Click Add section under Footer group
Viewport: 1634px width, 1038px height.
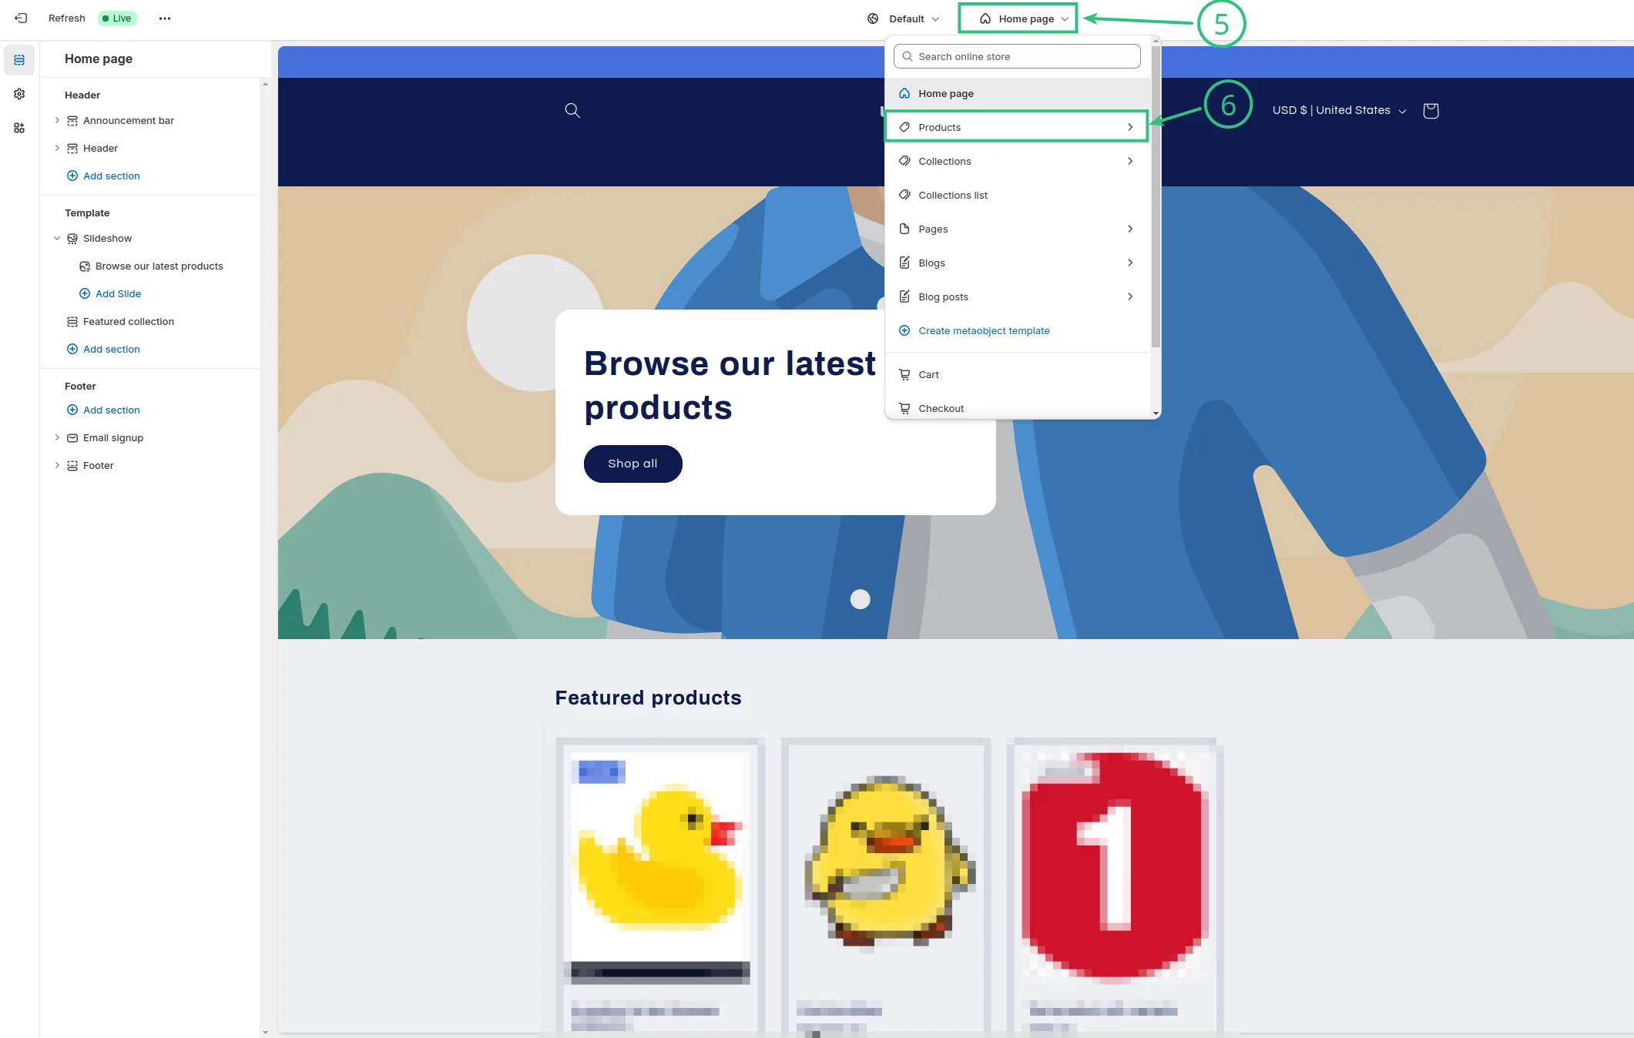(x=103, y=410)
